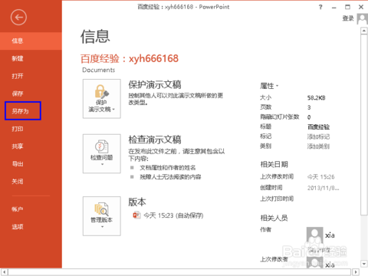The width and height of the screenshot is (368, 276).
Task: Click the presentation title 百度经验：xyh666168
Action: 130,58
